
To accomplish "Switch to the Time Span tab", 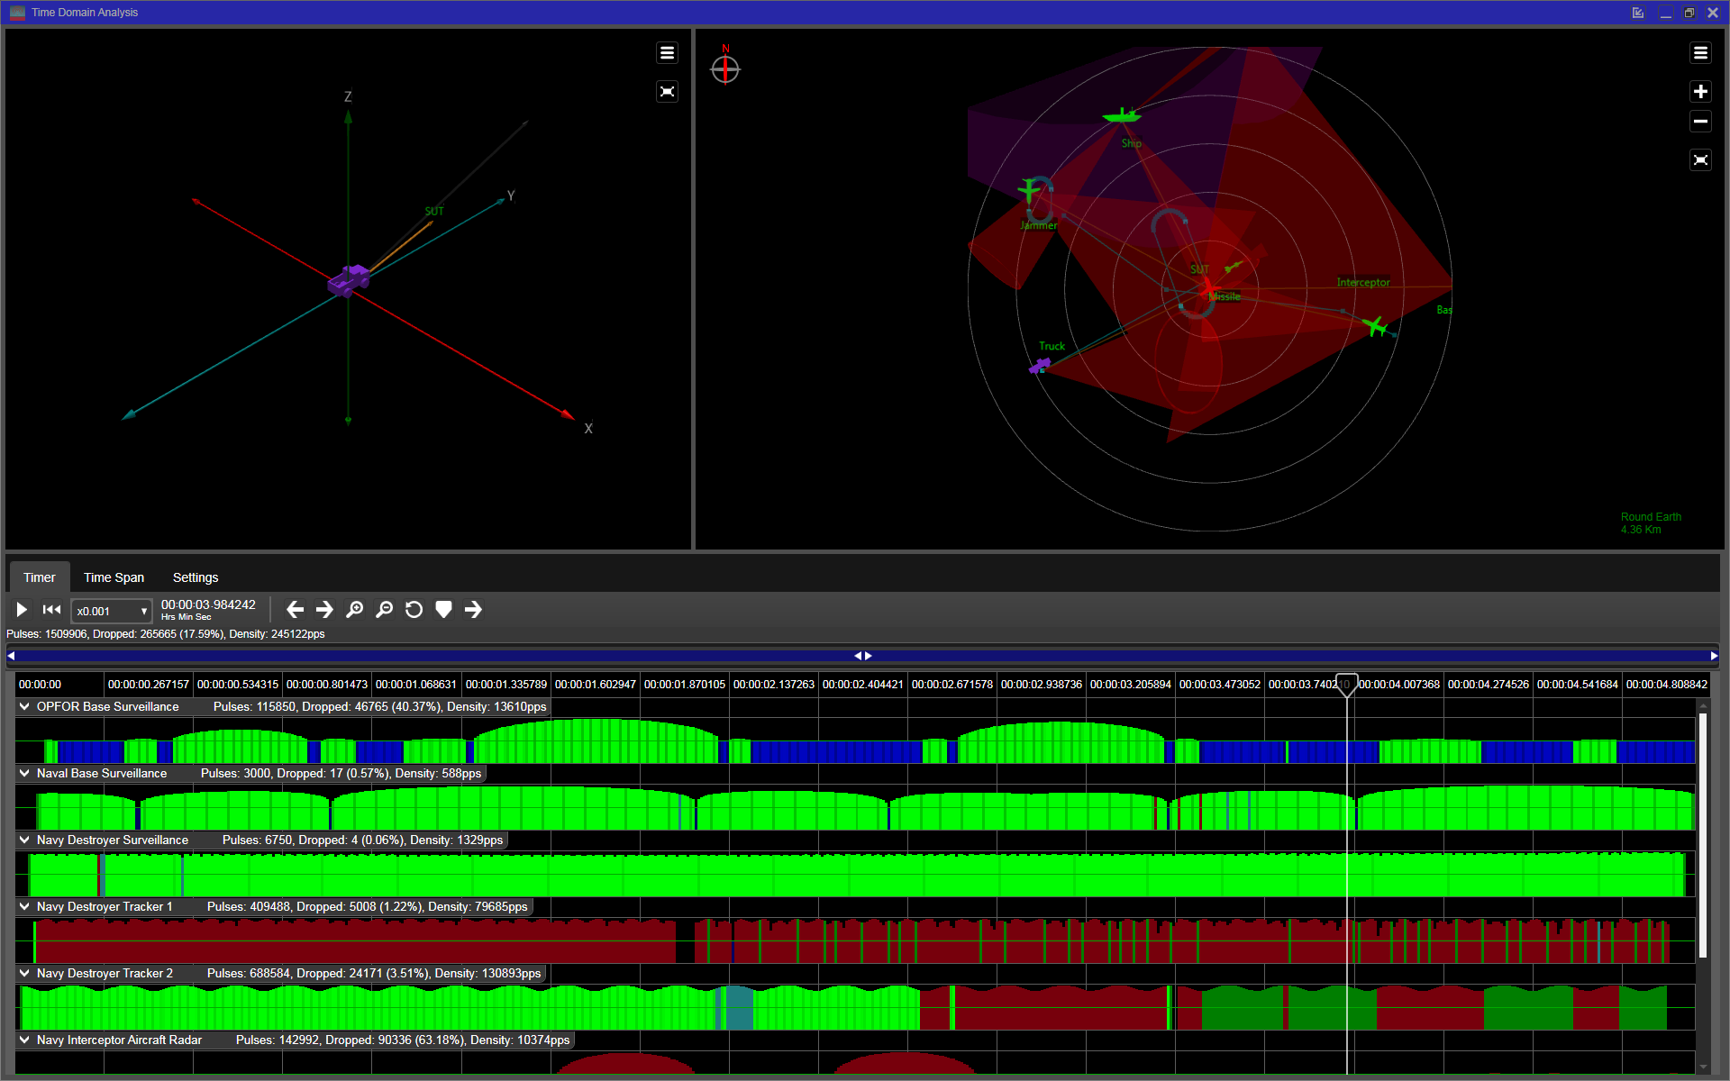I will point(114,577).
